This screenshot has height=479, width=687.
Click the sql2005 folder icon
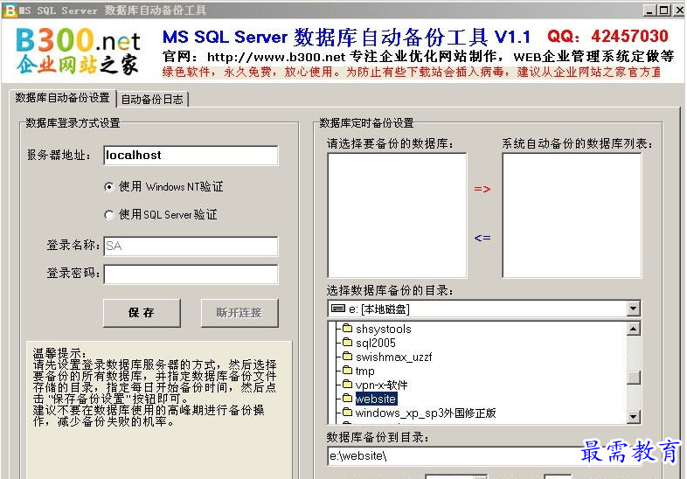coord(348,342)
